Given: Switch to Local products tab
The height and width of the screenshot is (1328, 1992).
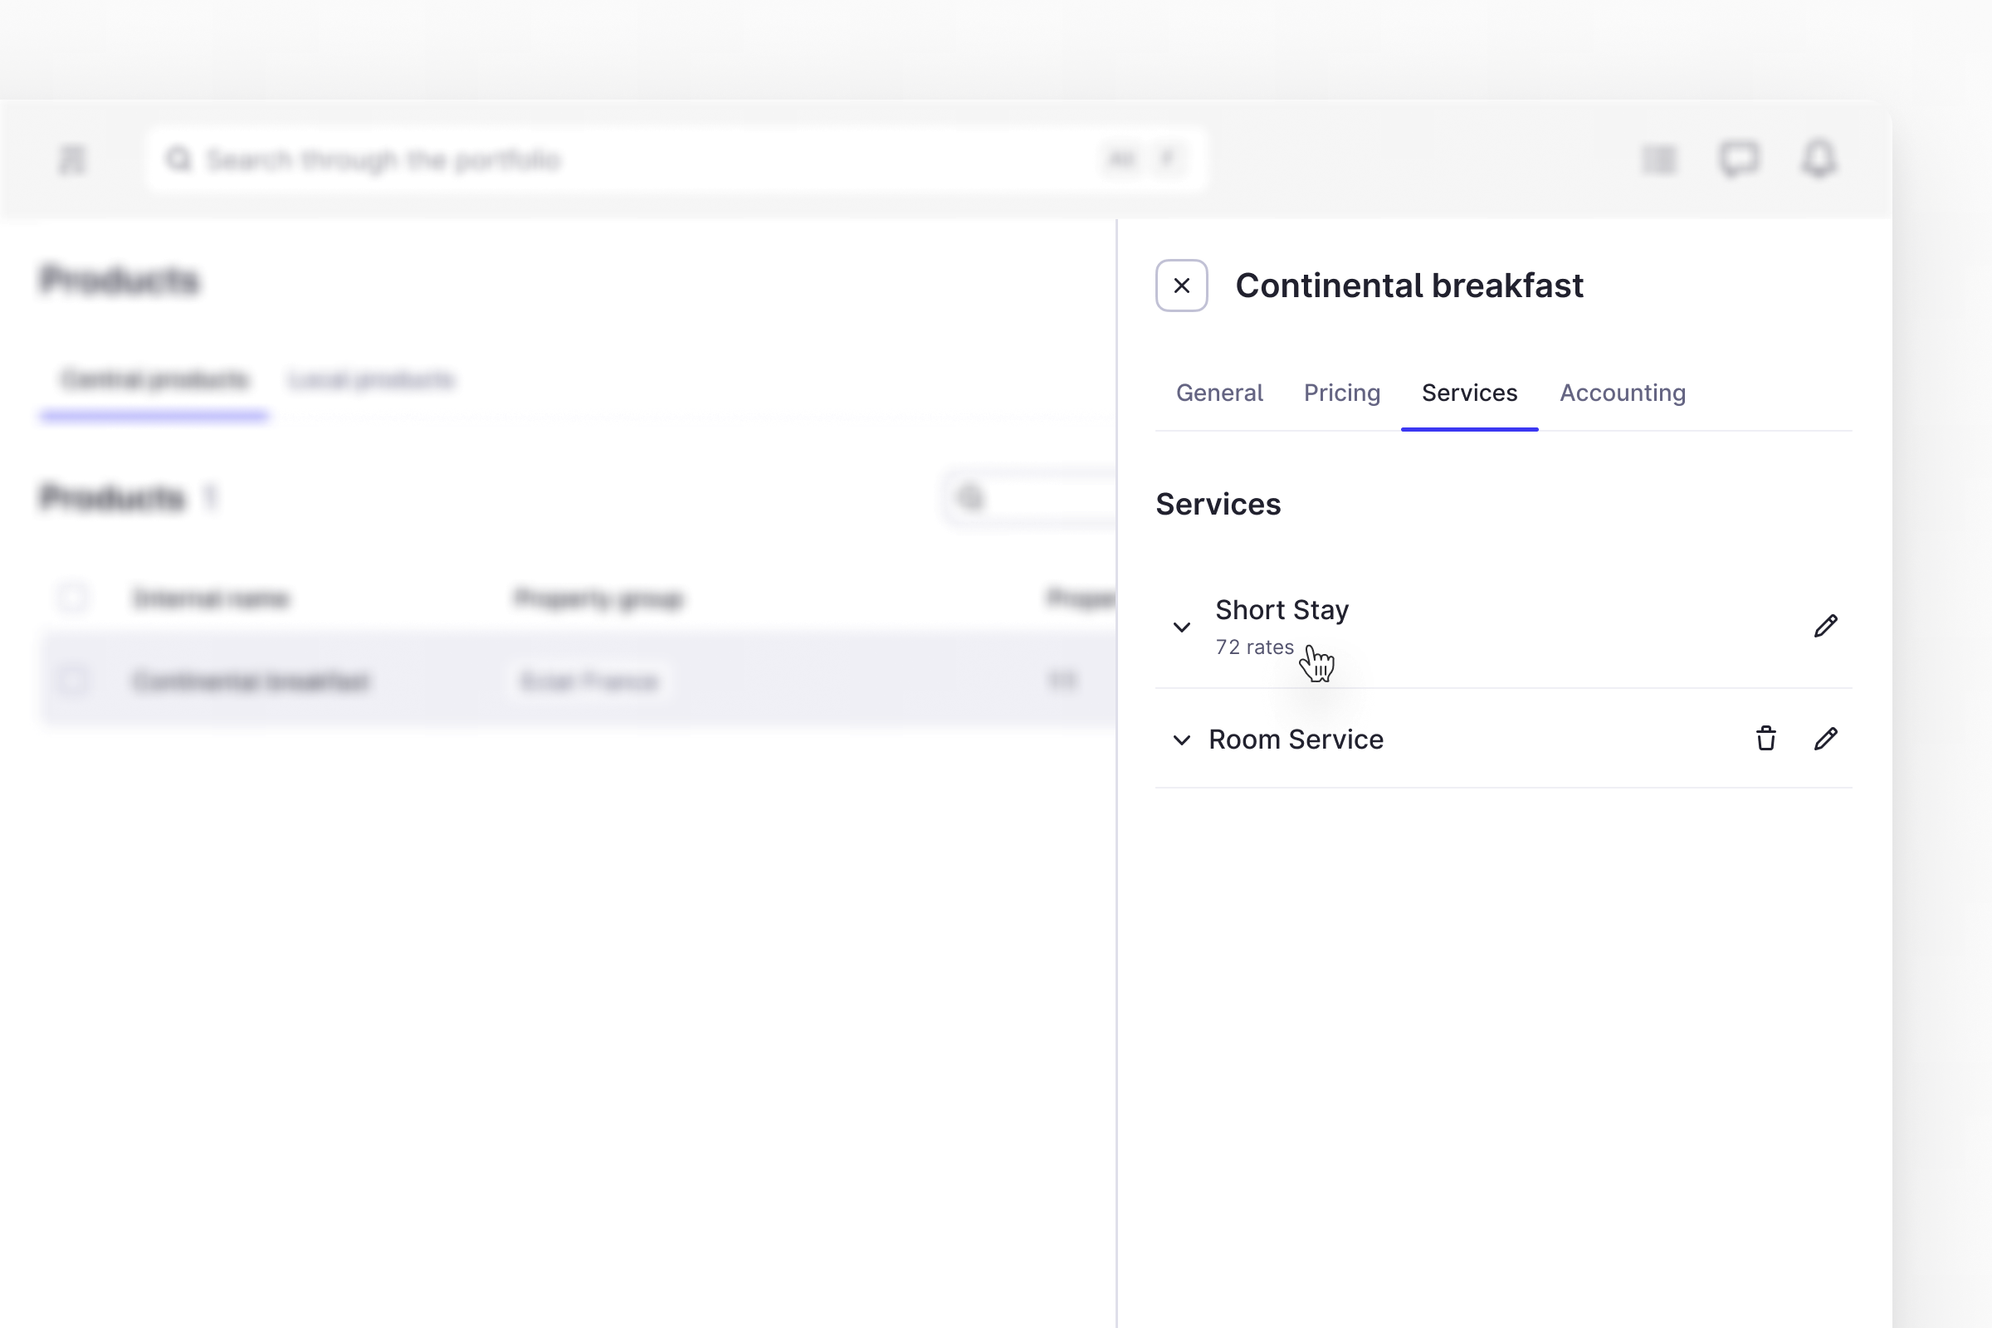Looking at the screenshot, I should (x=370, y=379).
